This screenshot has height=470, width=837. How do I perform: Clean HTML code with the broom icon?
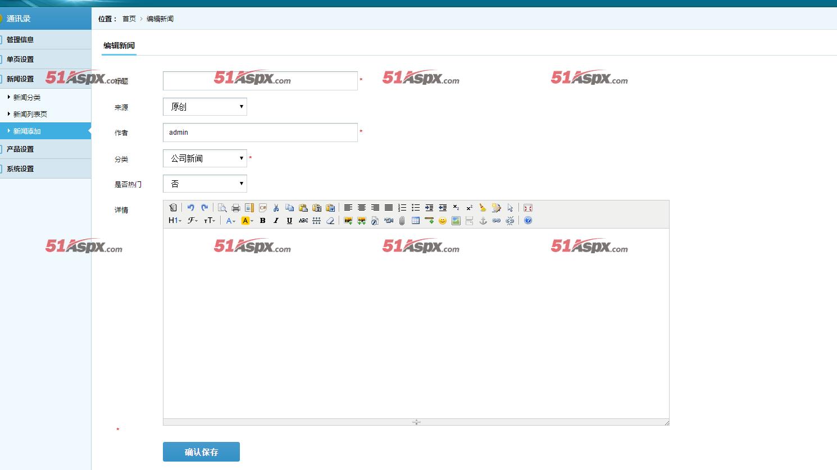pyautogui.click(x=483, y=208)
